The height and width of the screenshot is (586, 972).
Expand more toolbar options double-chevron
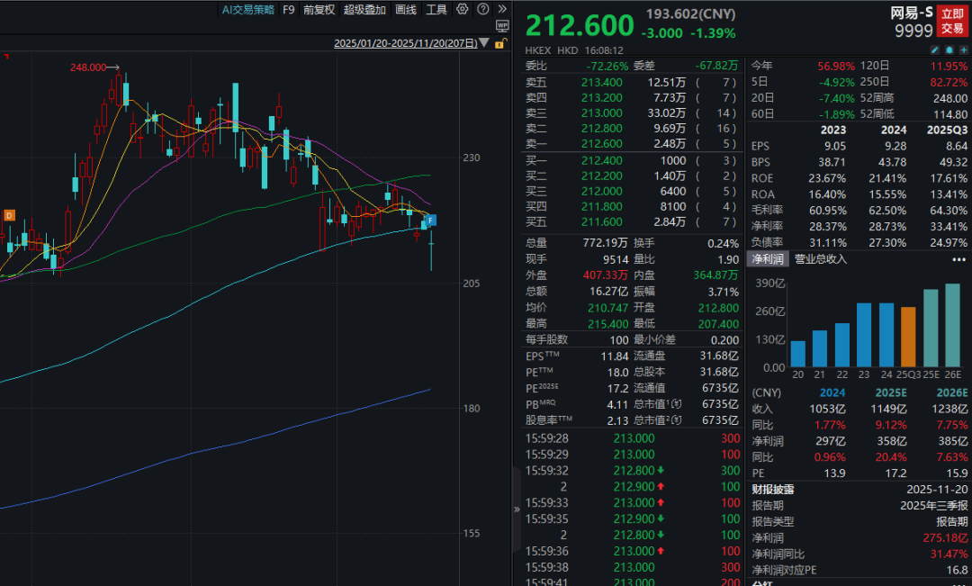pos(502,9)
